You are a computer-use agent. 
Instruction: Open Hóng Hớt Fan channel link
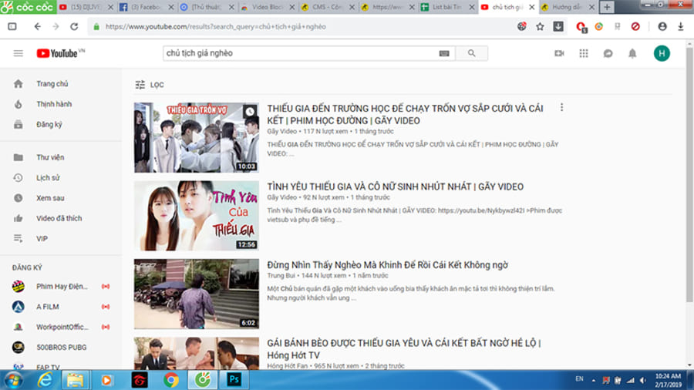[x=288, y=366]
